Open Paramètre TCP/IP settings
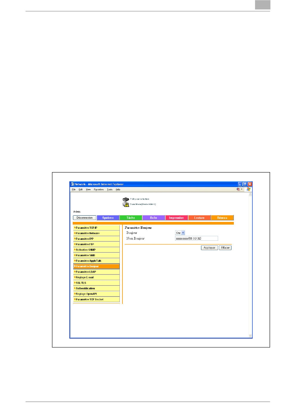The height and width of the screenshot is (411, 283). [97, 228]
